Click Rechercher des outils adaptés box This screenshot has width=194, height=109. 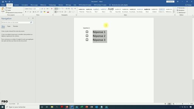click(119, 5)
